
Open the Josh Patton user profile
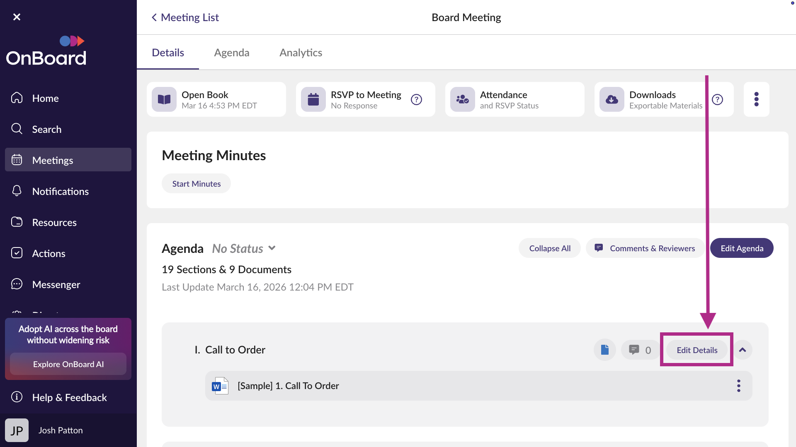pyautogui.click(x=60, y=430)
